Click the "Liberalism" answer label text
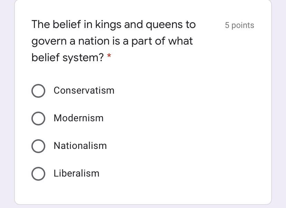This screenshot has width=286, height=208. (x=76, y=173)
